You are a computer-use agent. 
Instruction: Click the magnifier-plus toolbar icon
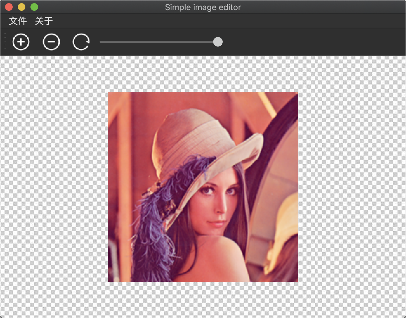(x=21, y=41)
